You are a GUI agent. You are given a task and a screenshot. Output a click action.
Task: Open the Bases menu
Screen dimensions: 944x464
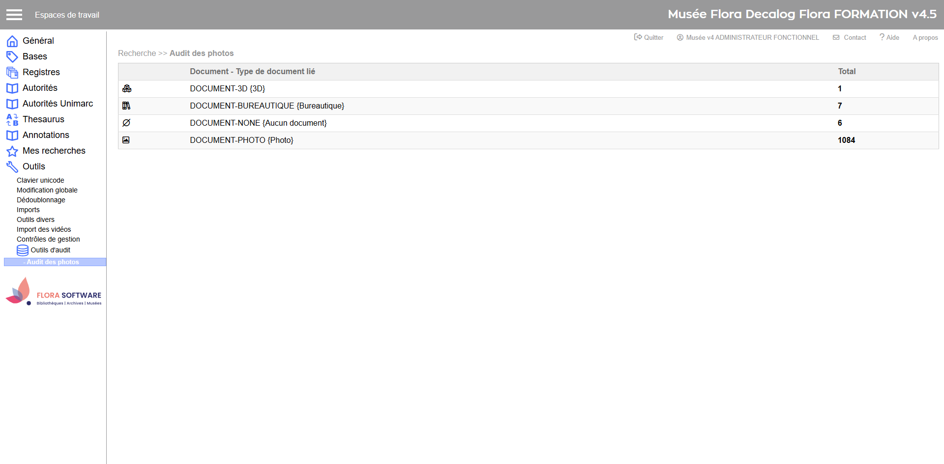click(x=35, y=56)
